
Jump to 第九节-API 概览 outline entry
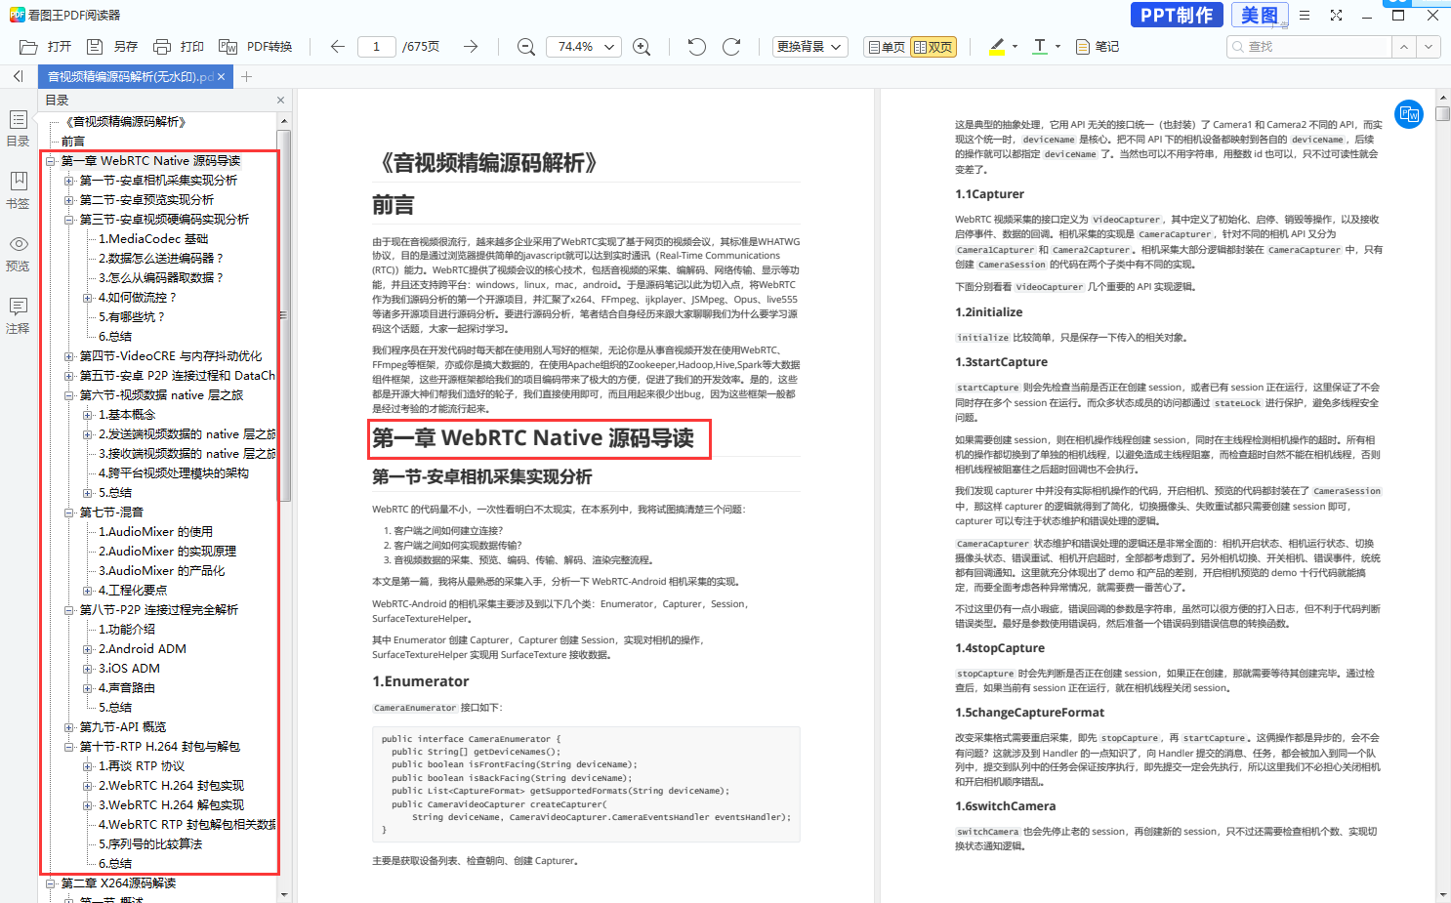(123, 727)
